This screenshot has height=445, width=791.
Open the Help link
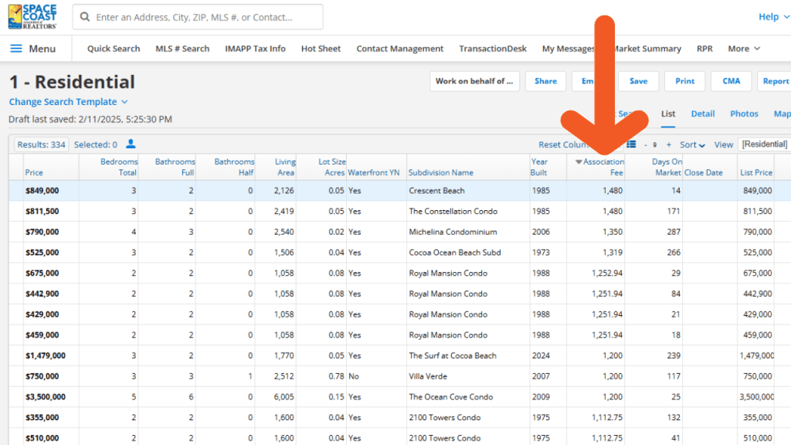coord(767,15)
